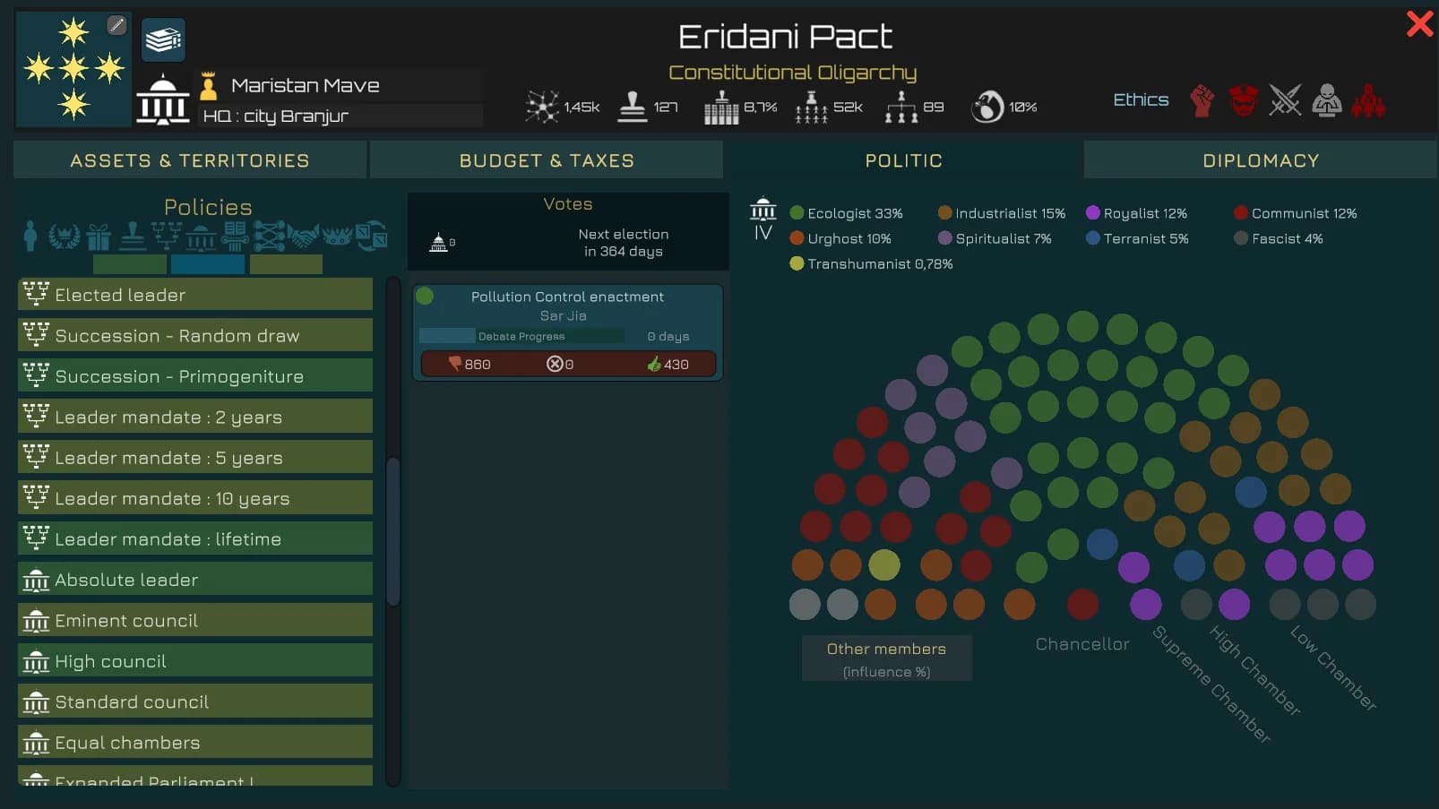Select the crossed network policy category icon
Image resolution: width=1439 pixels, height=809 pixels.
point(269,236)
